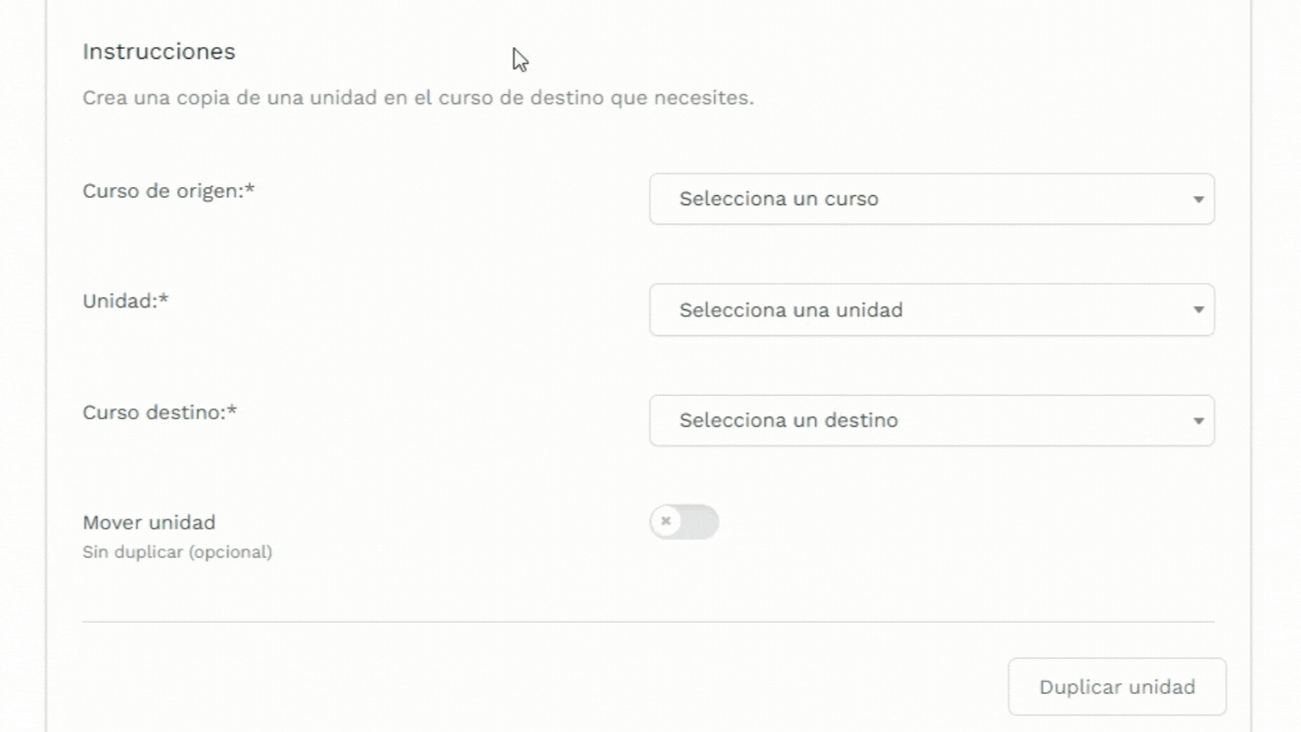Click the X knob icon on the Mover unidad switch
Viewport: 1301px width, 732px height.
[666, 521]
